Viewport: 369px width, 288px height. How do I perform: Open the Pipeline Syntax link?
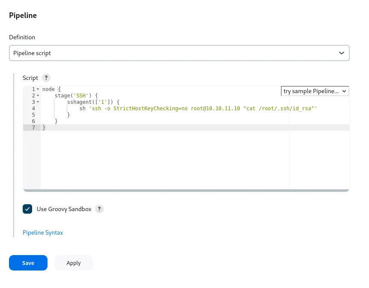coord(43,232)
